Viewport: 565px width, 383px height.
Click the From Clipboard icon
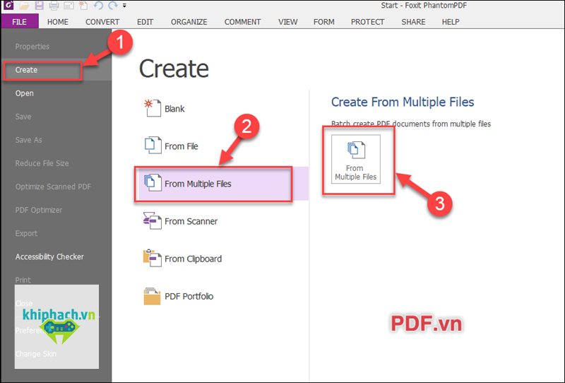152,258
